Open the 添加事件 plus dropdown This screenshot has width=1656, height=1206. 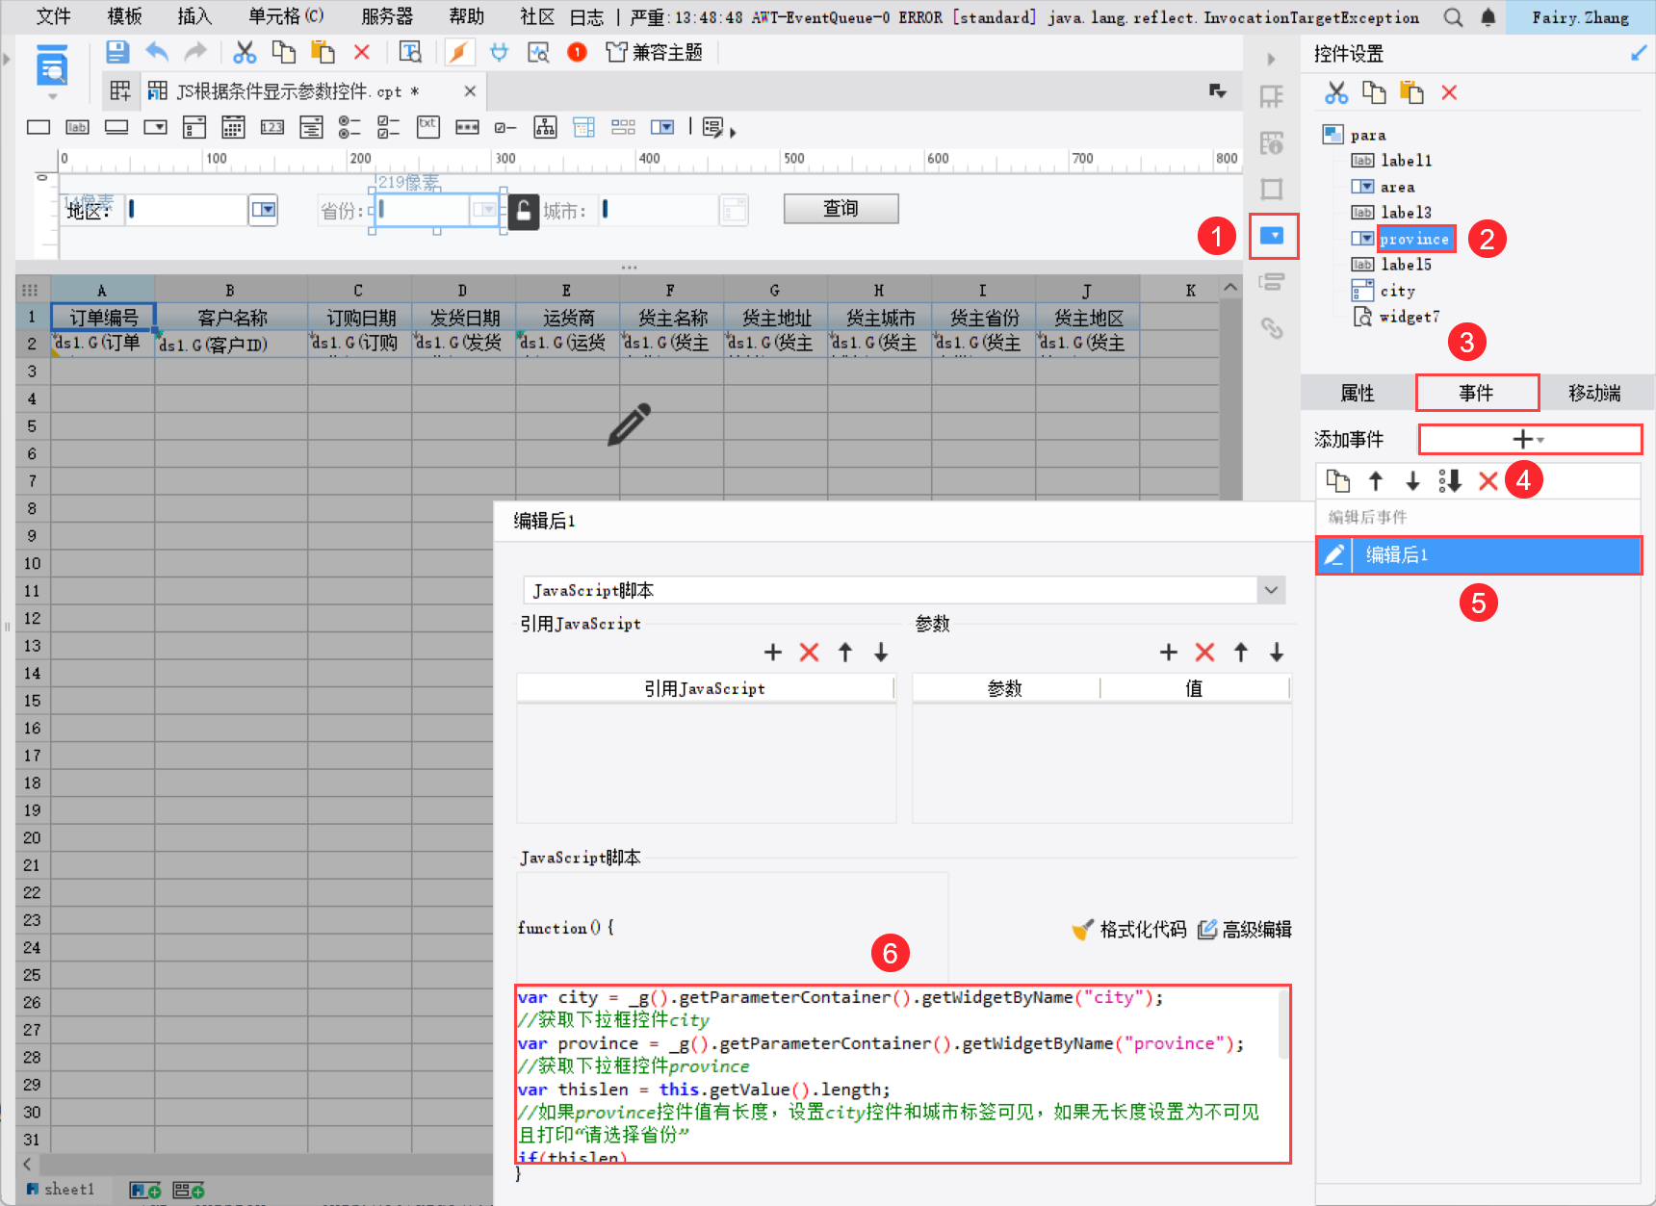pos(1529,439)
